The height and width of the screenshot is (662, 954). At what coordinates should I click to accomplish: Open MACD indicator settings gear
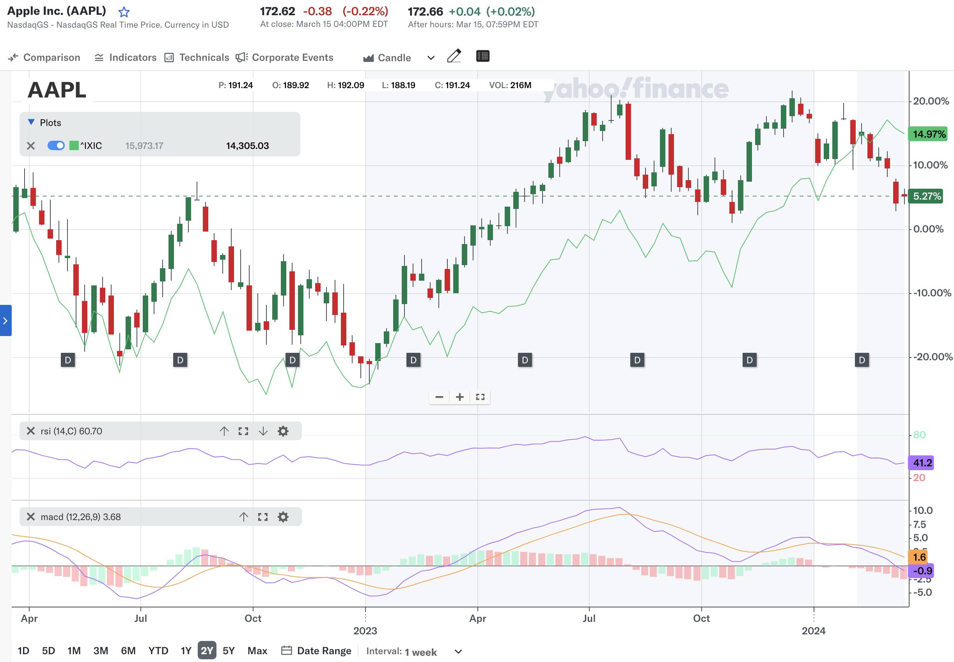[x=283, y=517]
